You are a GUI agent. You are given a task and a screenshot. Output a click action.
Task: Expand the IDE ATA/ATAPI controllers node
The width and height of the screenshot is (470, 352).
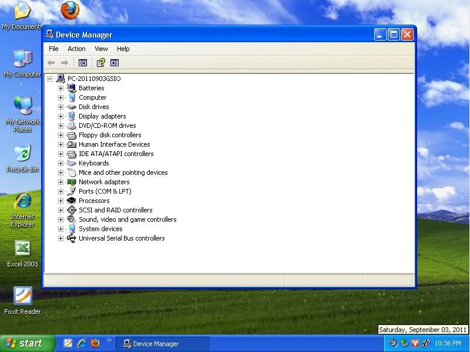tap(61, 154)
